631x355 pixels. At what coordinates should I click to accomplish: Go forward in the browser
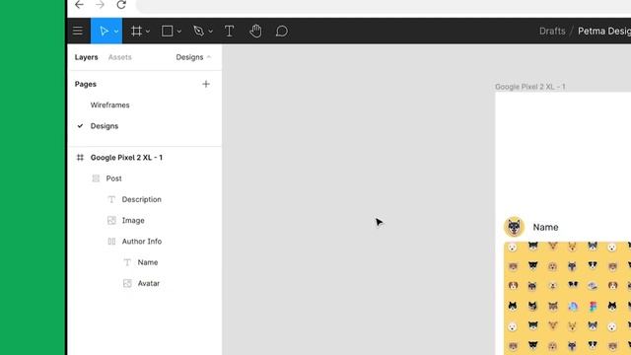101,5
